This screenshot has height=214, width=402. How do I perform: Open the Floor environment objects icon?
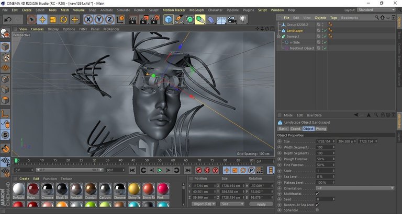[x=221, y=19]
